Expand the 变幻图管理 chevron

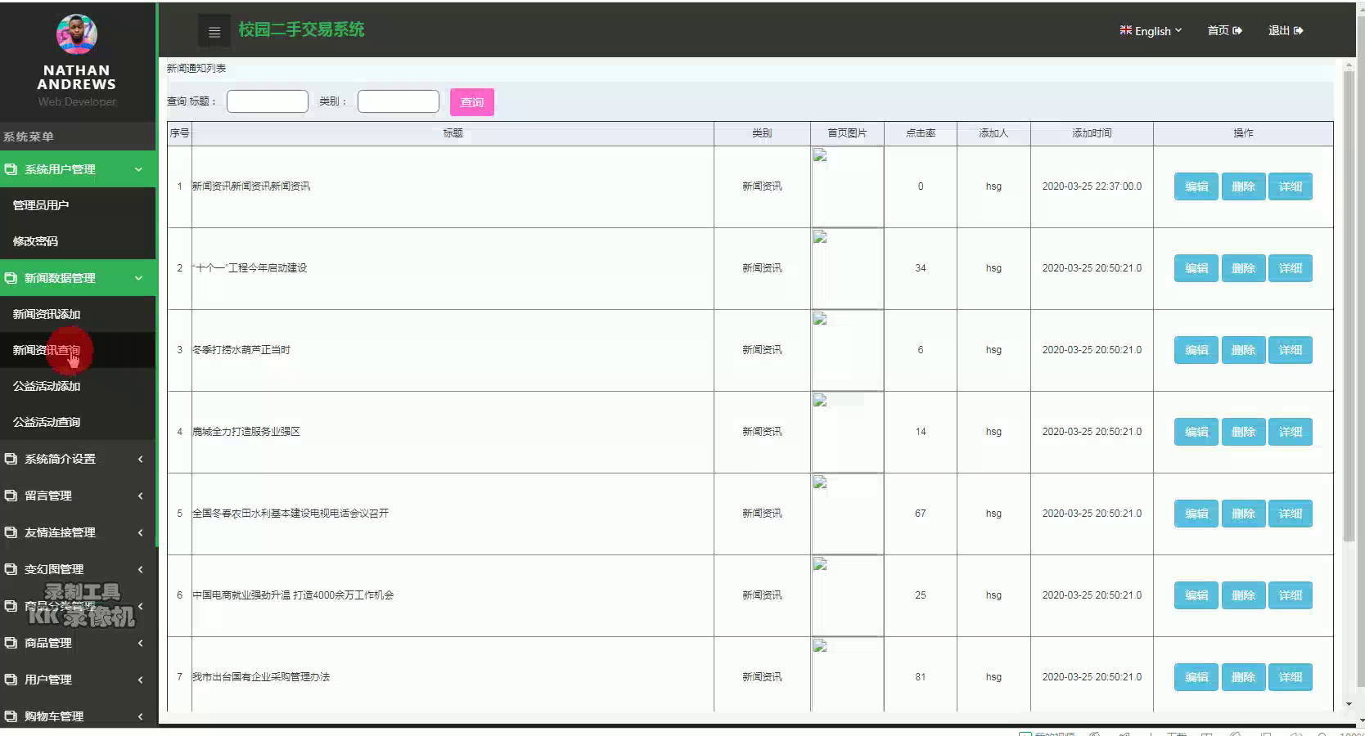pyautogui.click(x=140, y=569)
